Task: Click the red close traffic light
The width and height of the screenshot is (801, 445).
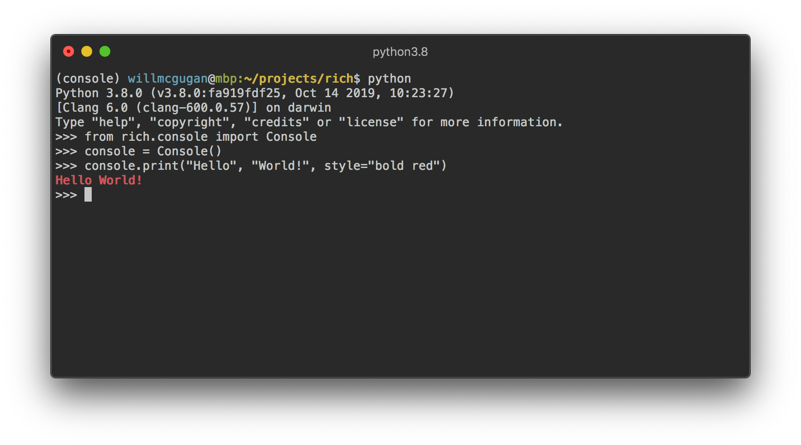Action: (69, 51)
